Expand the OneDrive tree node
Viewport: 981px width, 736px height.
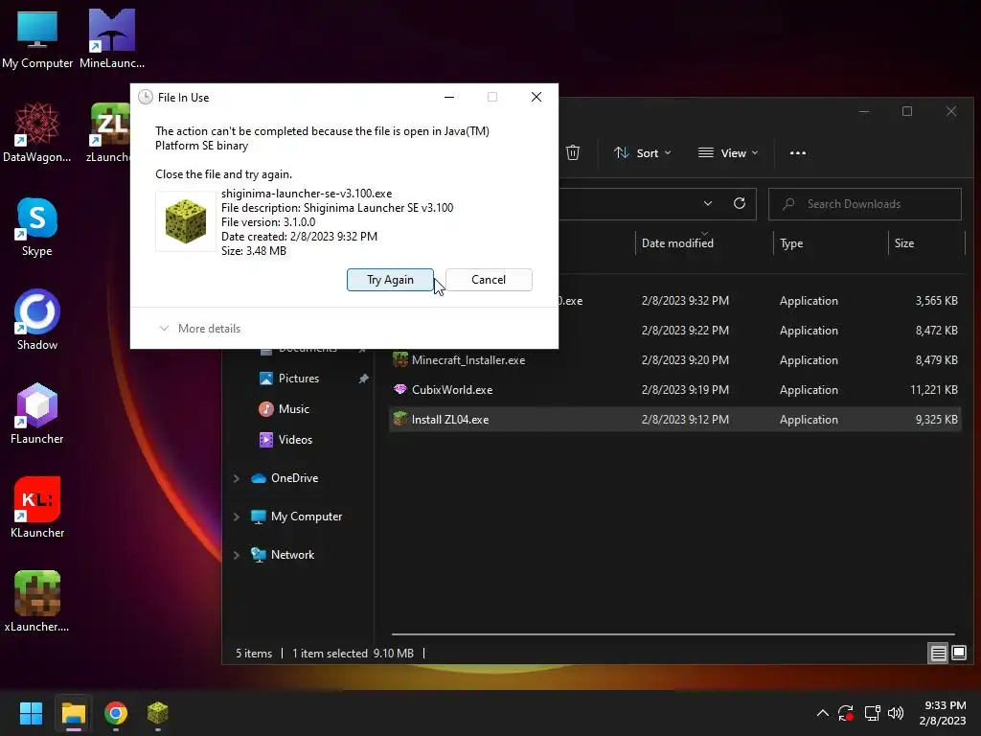236,478
